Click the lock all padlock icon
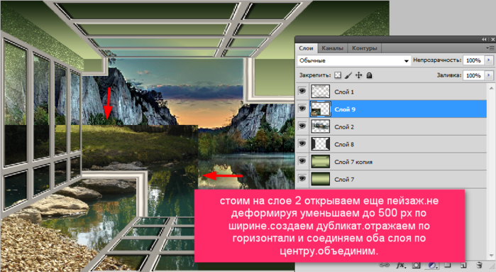Screen dimensions: 496x272 point(369,75)
